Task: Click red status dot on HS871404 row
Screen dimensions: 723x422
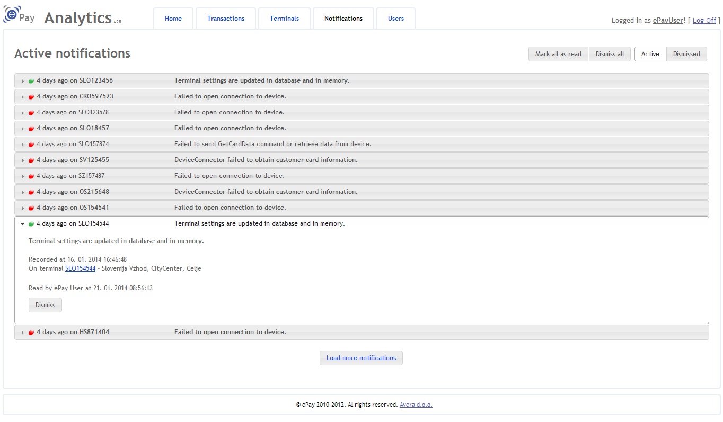Action: point(31,333)
